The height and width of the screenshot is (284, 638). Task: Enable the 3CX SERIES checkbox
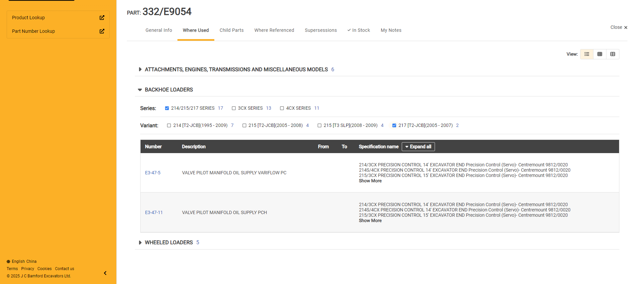coord(234,108)
